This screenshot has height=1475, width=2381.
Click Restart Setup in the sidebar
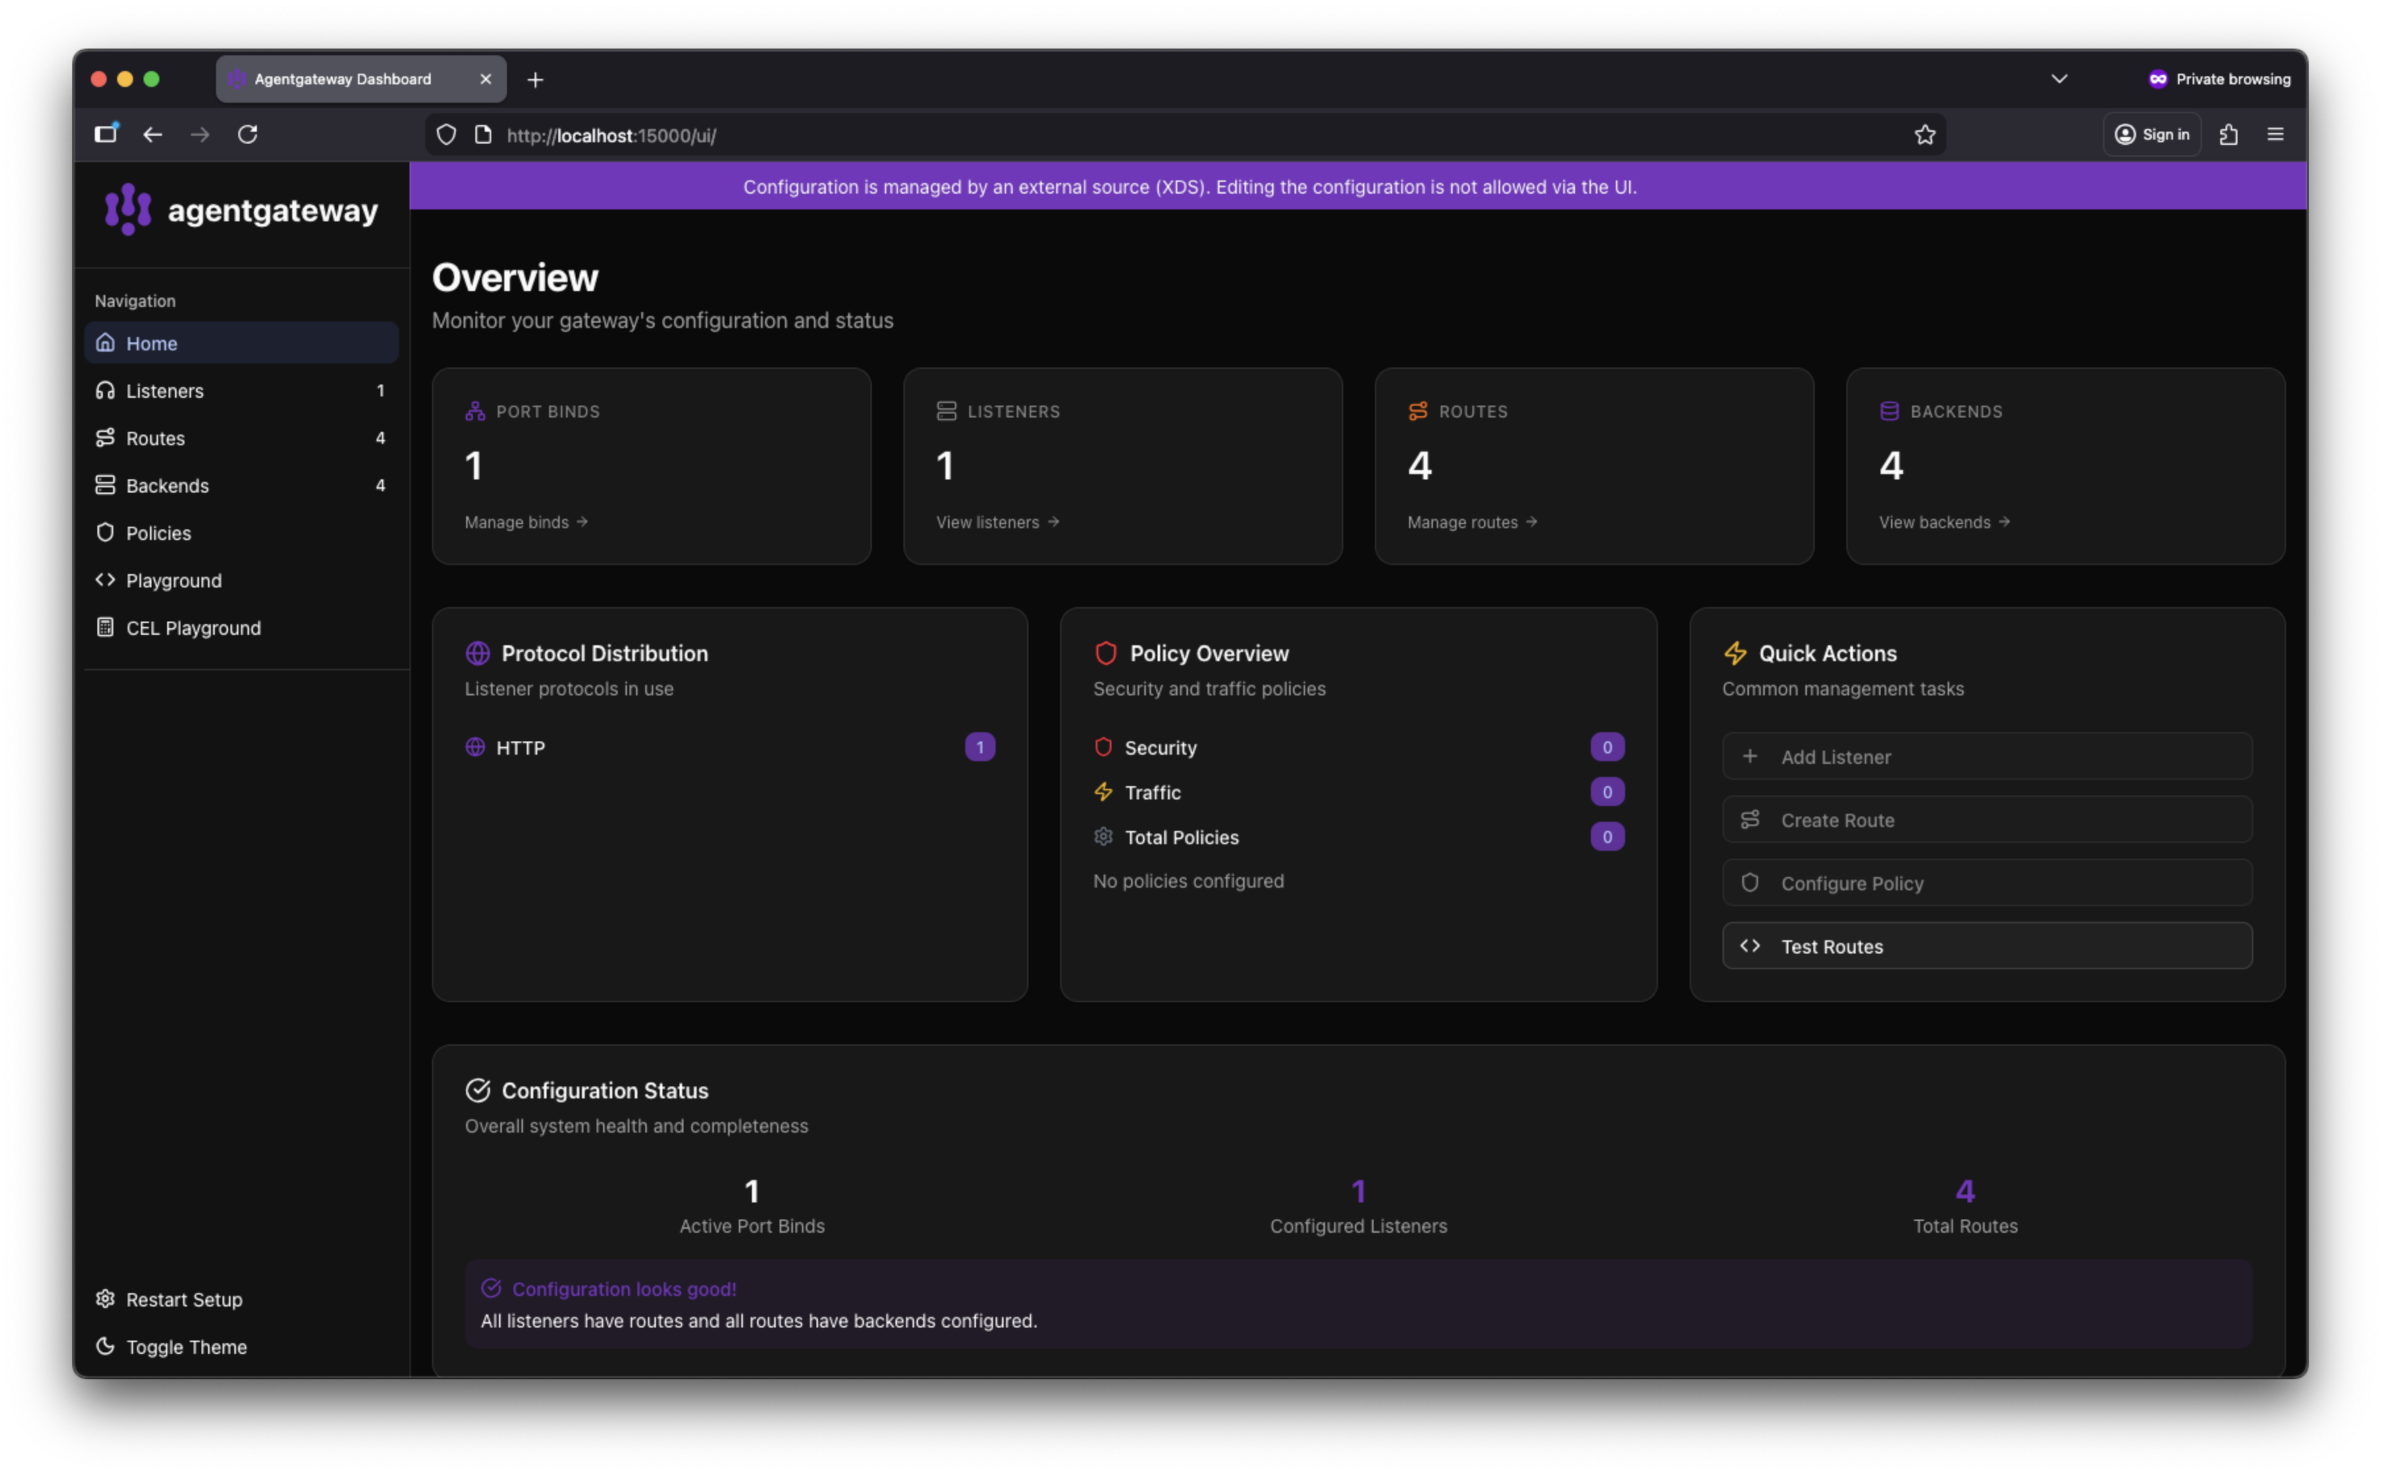click(183, 1299)
